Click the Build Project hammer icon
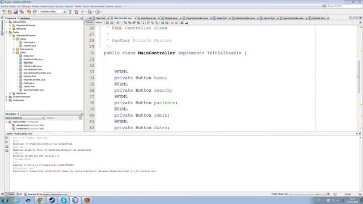 pyautogui.click(x=70, y=11)
